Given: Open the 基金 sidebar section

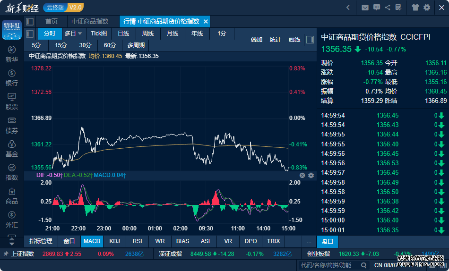Looking at the screenshot, I should (x=12, y=149).
